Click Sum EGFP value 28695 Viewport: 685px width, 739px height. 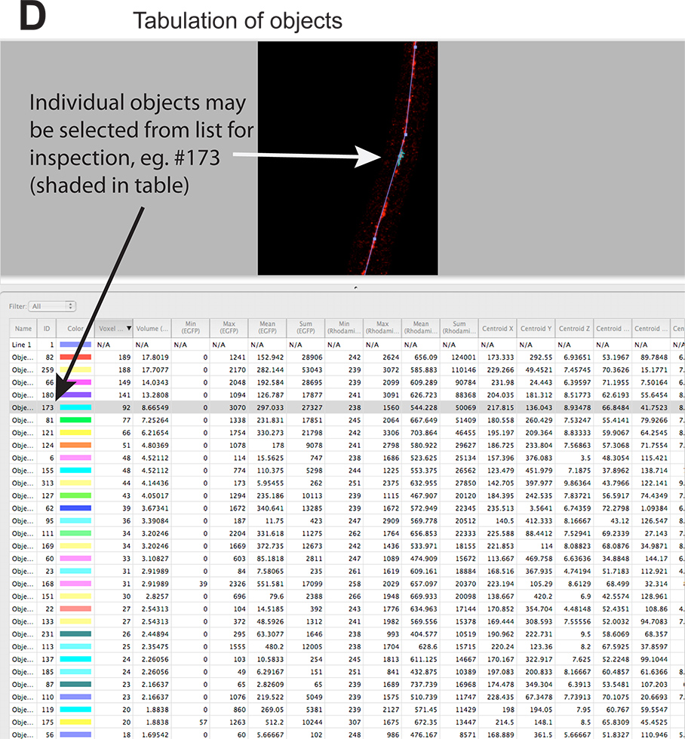click(x=312, y=382)
